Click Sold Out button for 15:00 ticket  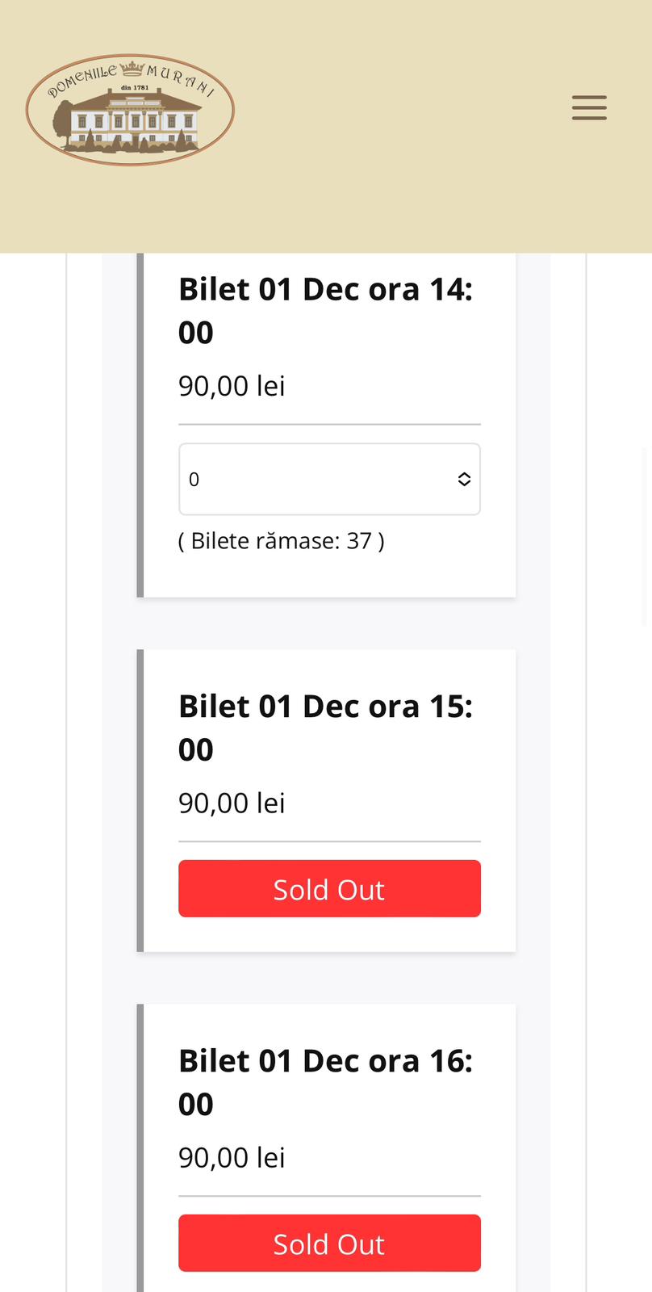pos(329,888)
